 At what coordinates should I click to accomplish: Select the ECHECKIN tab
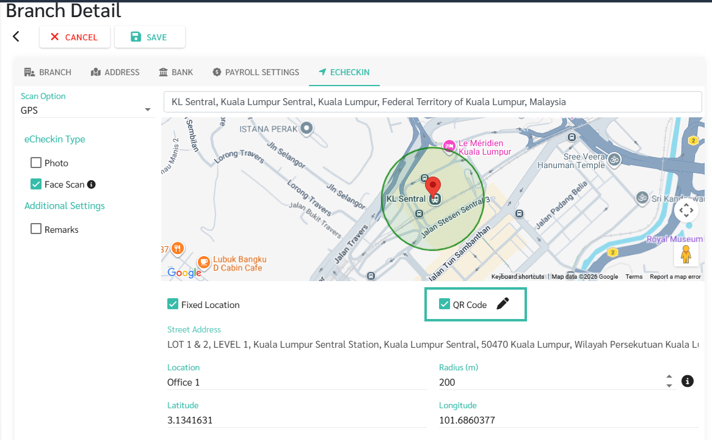point(344,72)
